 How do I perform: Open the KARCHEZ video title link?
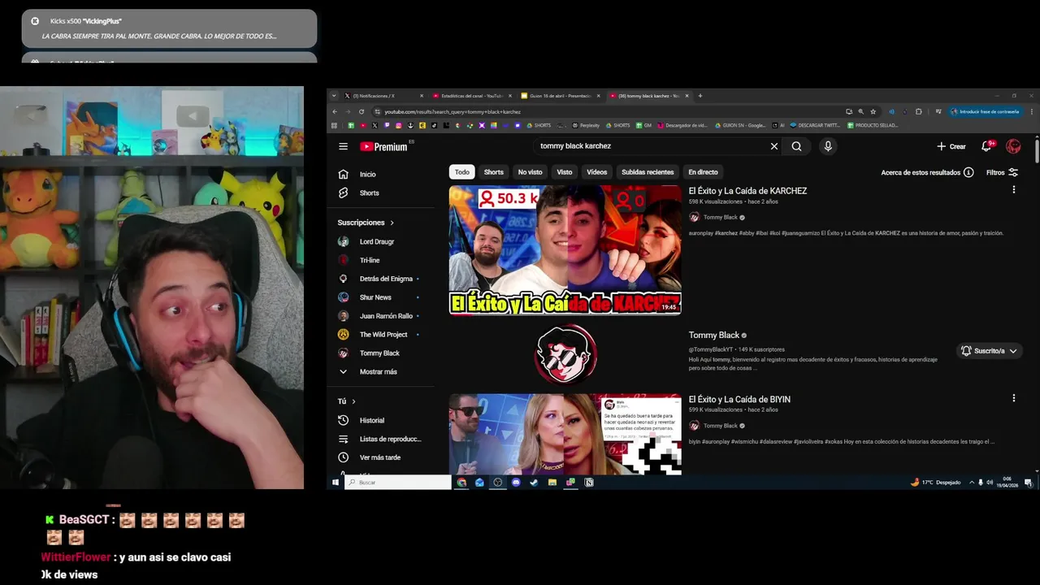tap(747, 191)
